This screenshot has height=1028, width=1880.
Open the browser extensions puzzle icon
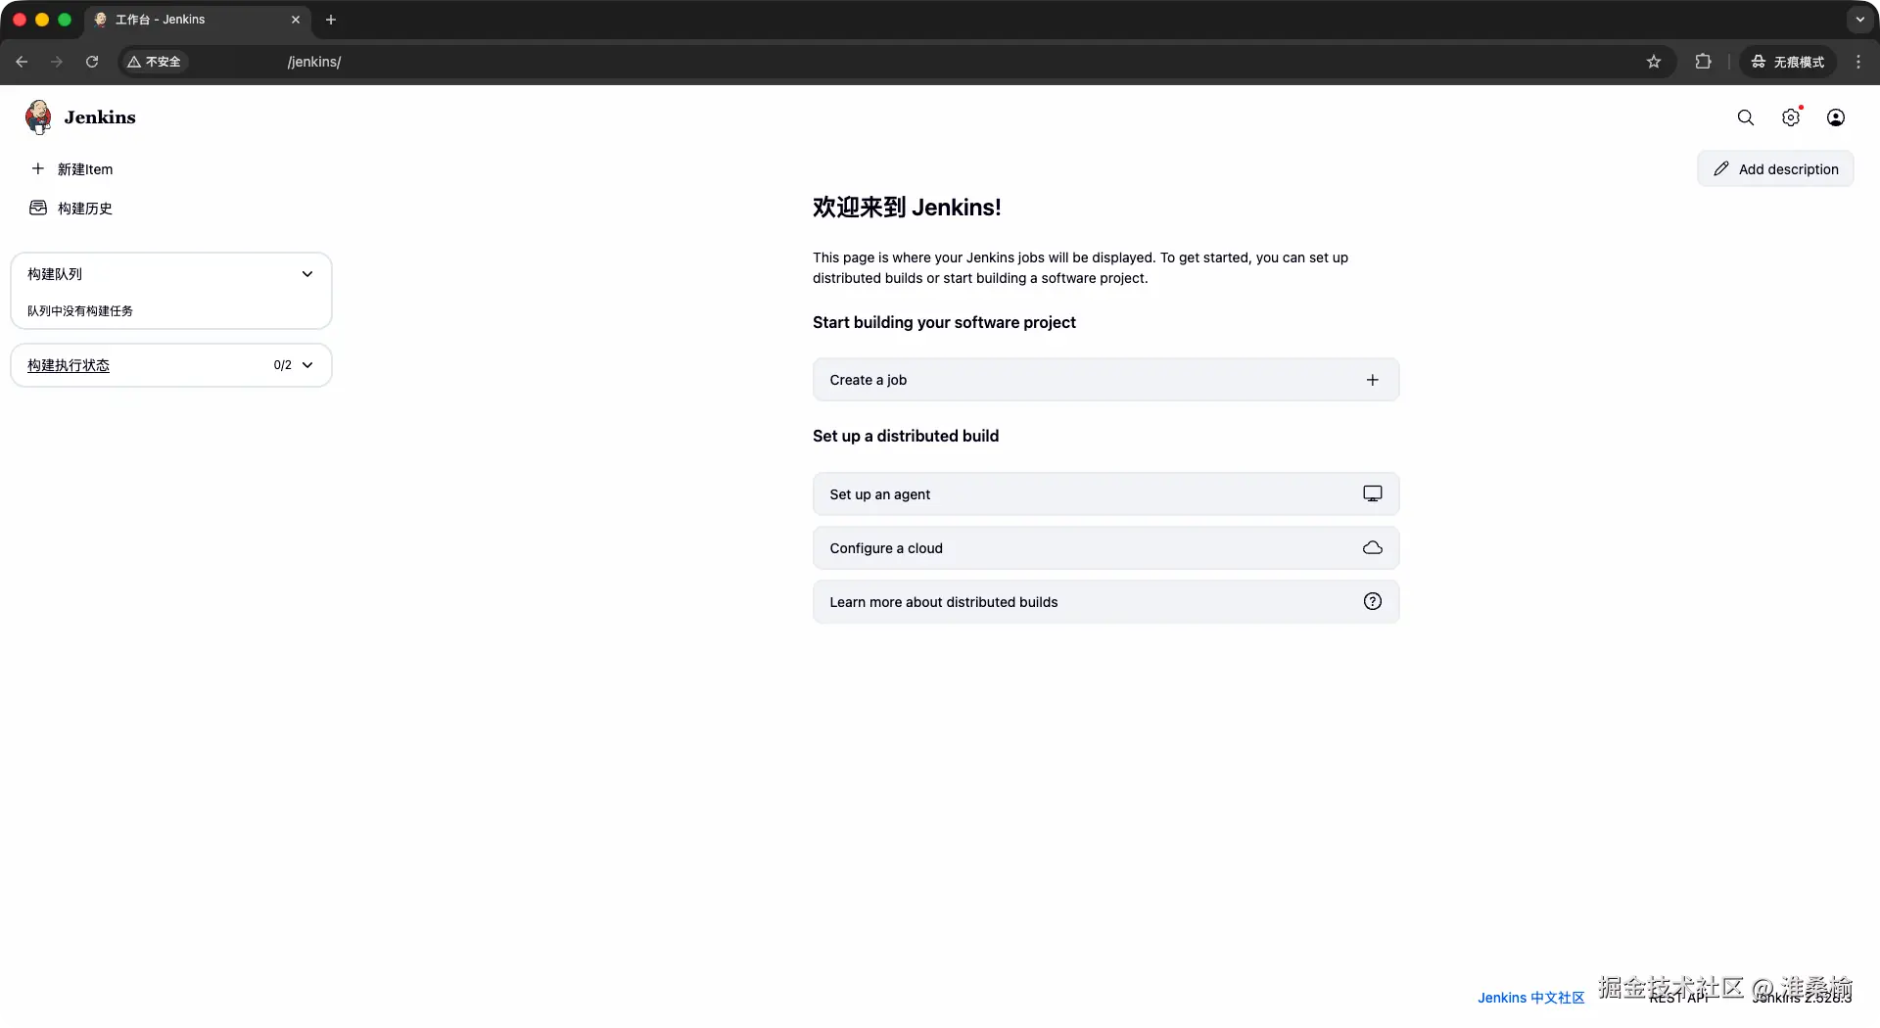pyautogui.click(x=1704, y=62)
